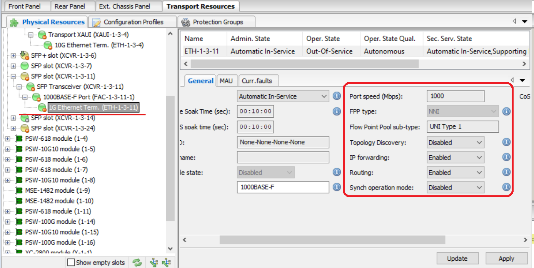Click info icon beside Automatic In-Service dropdown
The width and height of the screenshot is (534, 268).
[x=337, y=96]
